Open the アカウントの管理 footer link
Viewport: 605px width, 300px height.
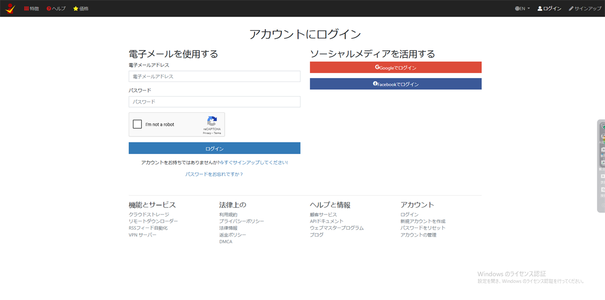tap(418, 235)
